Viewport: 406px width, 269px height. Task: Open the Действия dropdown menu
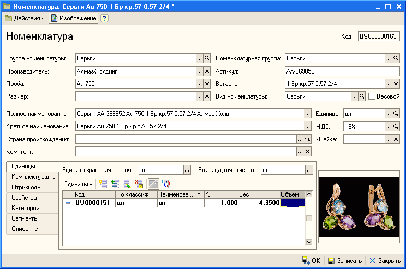pos(25,18)
